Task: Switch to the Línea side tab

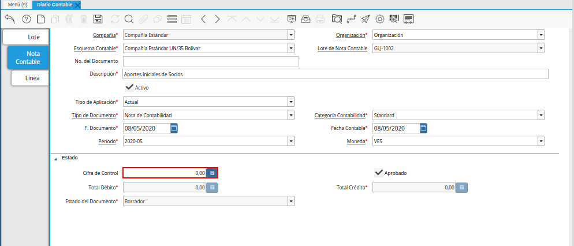Action: 30,78
